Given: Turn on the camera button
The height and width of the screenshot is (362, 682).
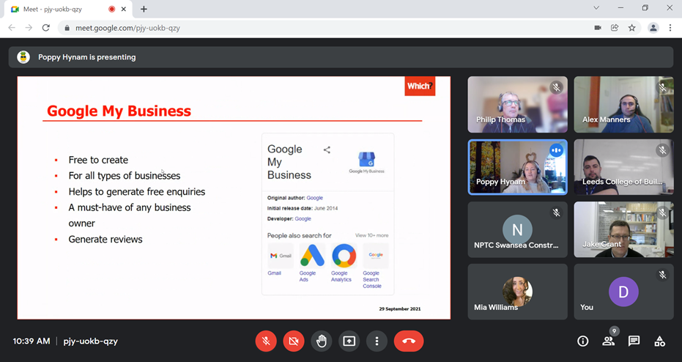Looking at the screenshot, I should (294, 341).
